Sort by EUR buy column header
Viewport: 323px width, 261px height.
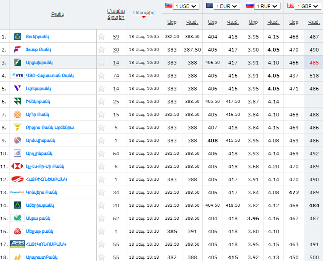click(212, 22)
